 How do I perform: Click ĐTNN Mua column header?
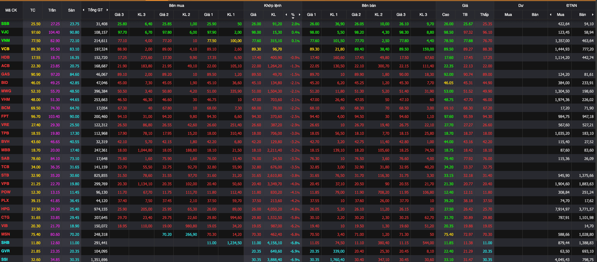561,15
